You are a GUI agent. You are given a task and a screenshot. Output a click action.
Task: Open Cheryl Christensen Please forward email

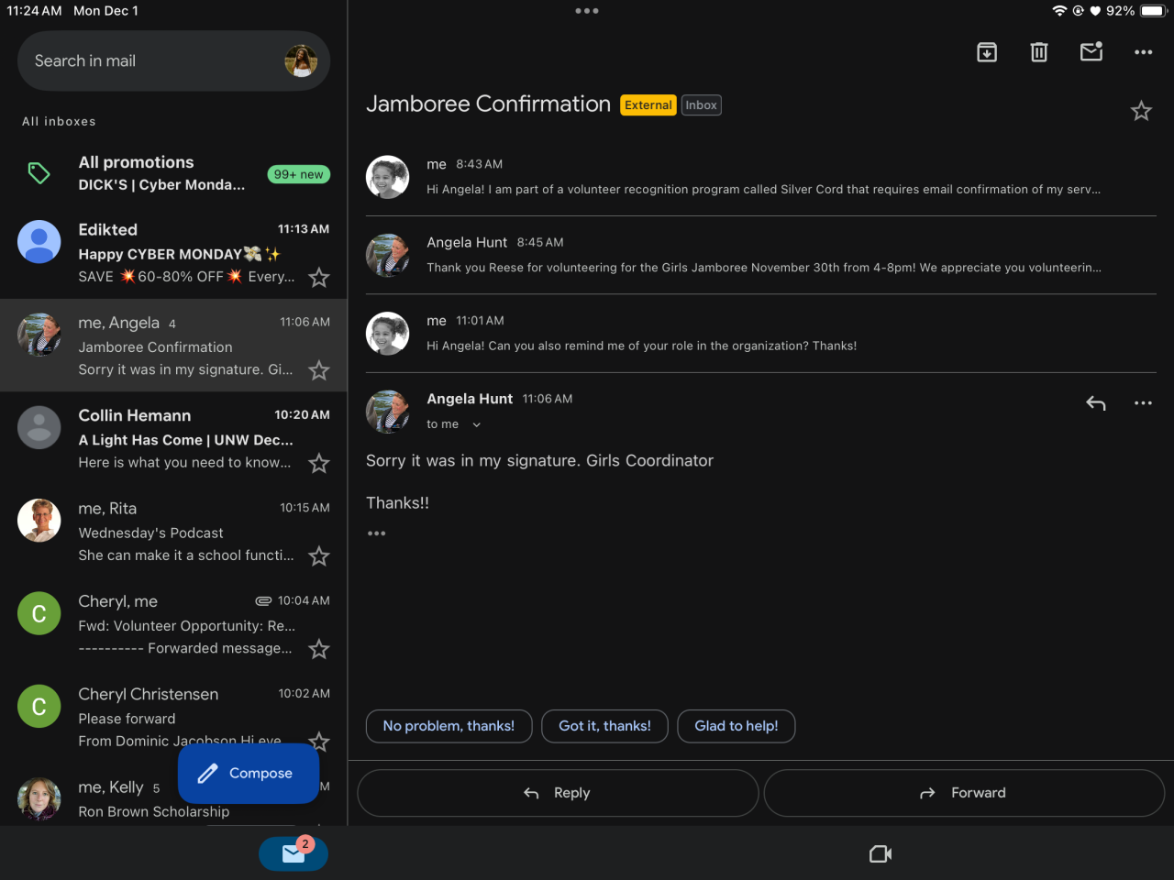pyautogui.click(x=173, y=717)
